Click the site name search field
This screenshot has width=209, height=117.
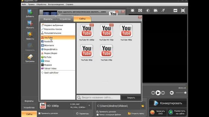98,97
